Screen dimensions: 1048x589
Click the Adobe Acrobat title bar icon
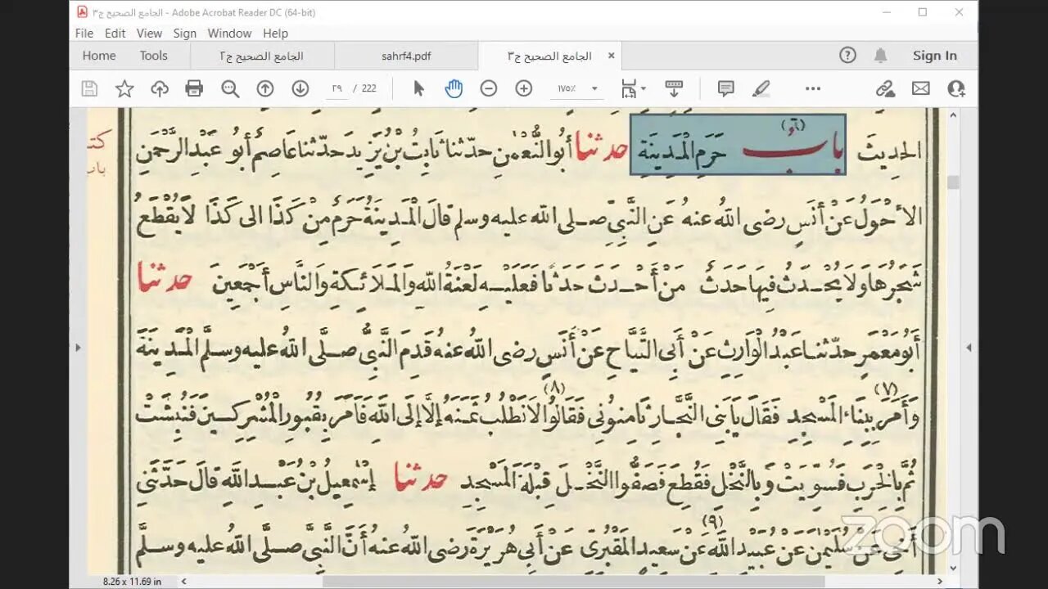coord(81,12)
